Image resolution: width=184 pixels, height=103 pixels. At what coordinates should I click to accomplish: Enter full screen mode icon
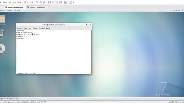(57, 2)
